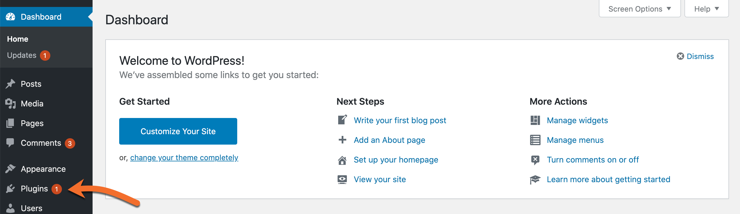Open Updates from the sidebar menu
The height and width of the screenshot is (214, 740).
(22, 55)
